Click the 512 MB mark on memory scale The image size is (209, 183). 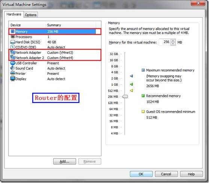(x=113, y=91)
